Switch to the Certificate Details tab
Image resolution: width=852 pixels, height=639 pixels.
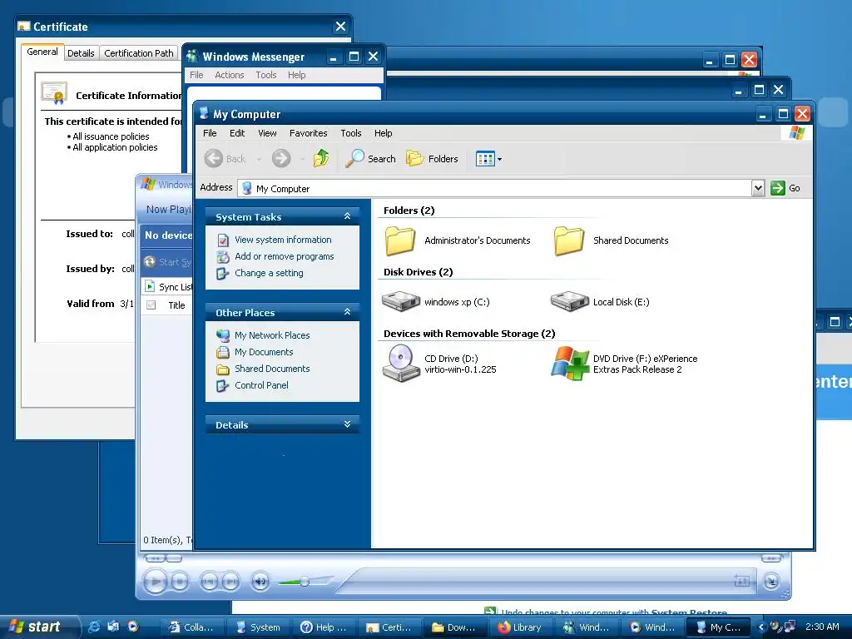coord(81,53)
